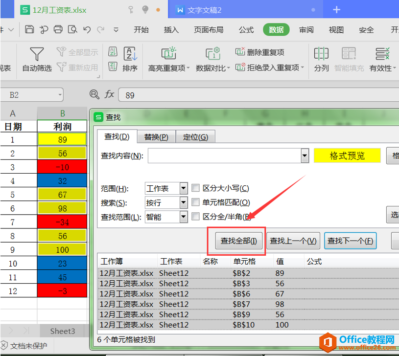Screen dimensions: 399x356
Task: Click the fx insert function icon
Action: (109, 94)
